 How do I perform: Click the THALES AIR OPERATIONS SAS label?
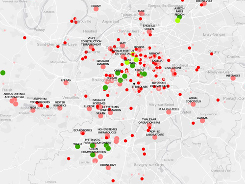[149, 121]
